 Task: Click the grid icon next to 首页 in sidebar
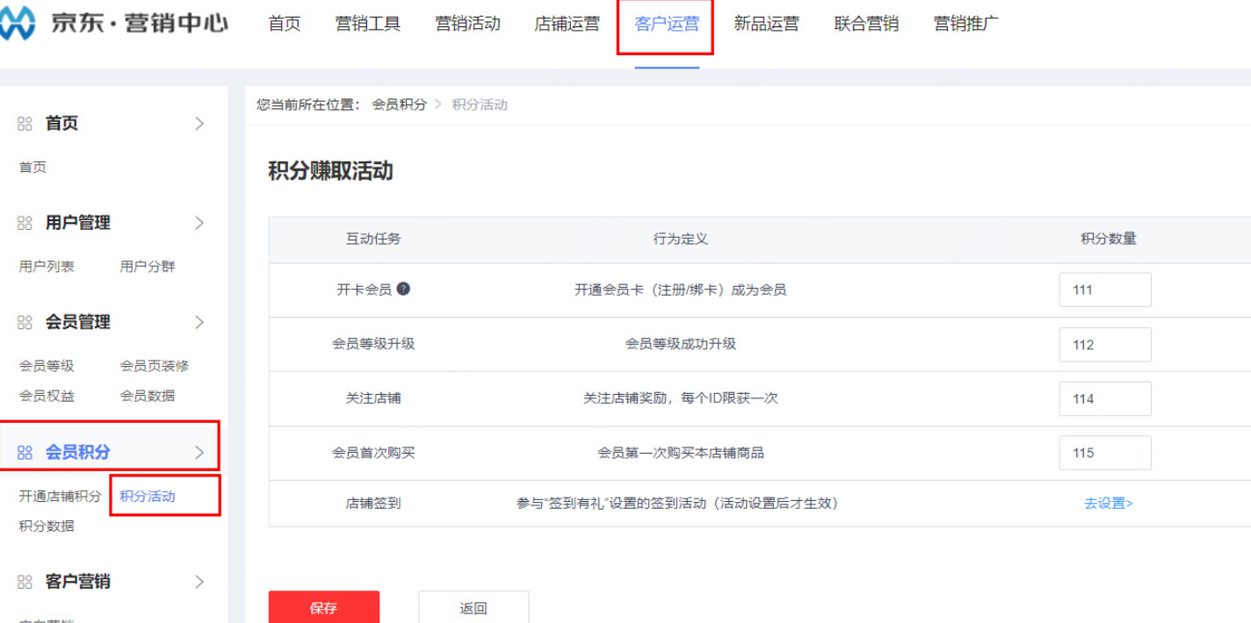coord(24,124)
